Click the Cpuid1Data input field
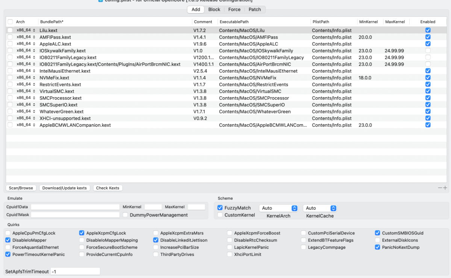The image size is (451, 278). point(75,207)
